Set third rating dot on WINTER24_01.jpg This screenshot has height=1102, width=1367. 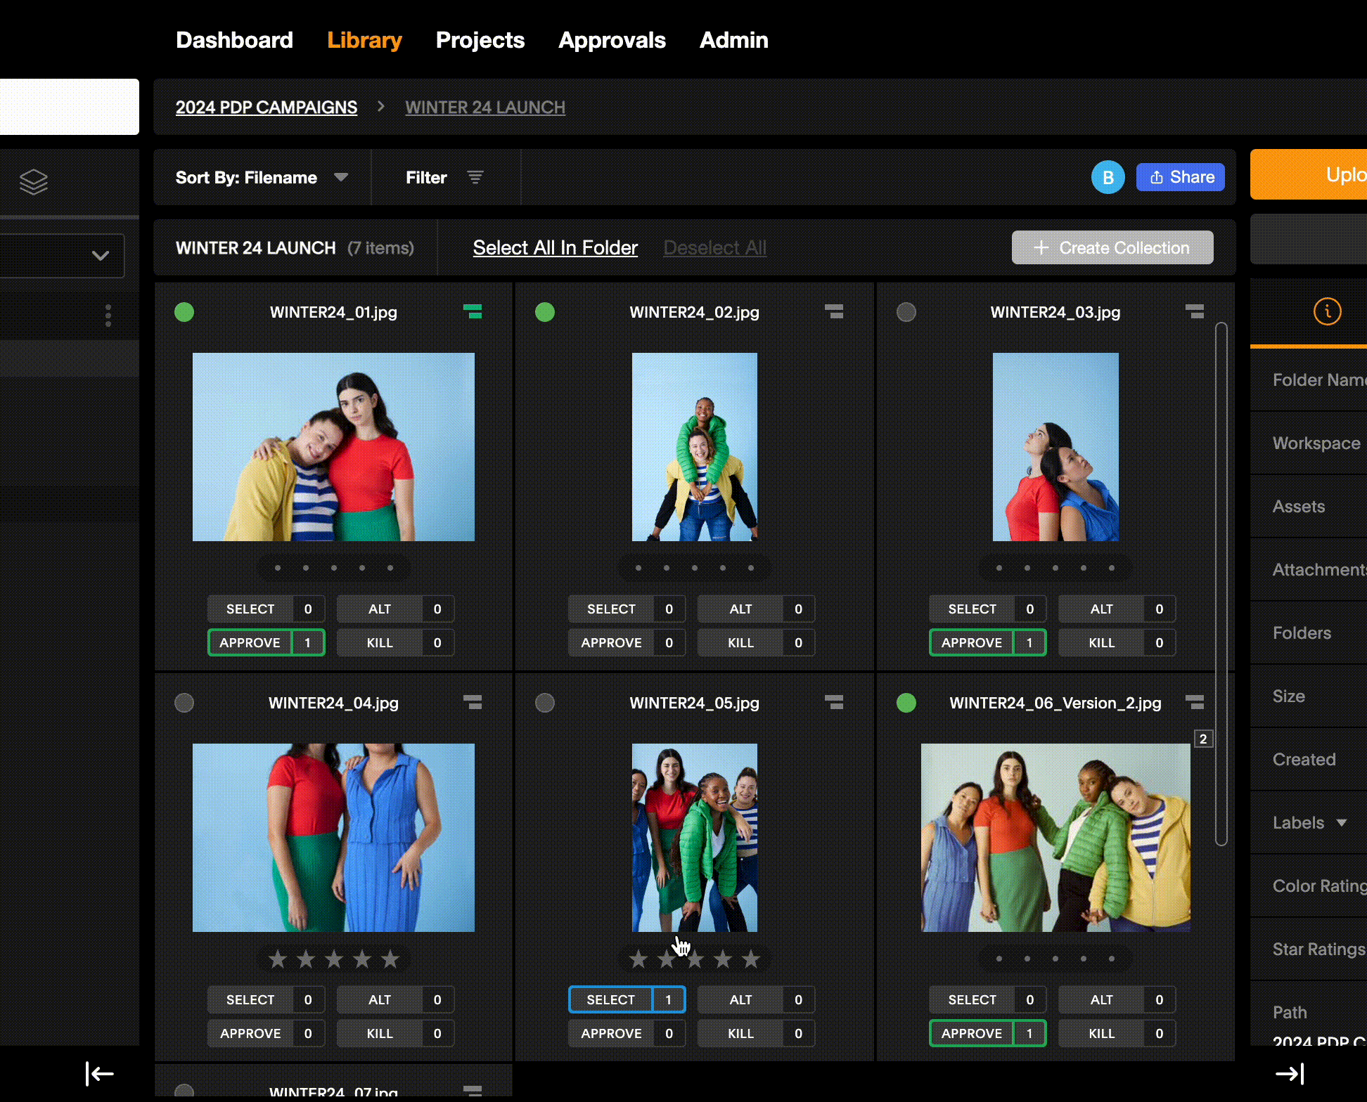click(x=334, y=568)
